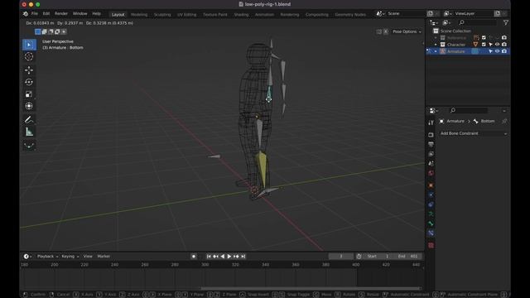This screenshot has width=530, height=298.
Task: Switch to the Modeling workspace tab
Action: pyautogui.click(x=139, y=15)
